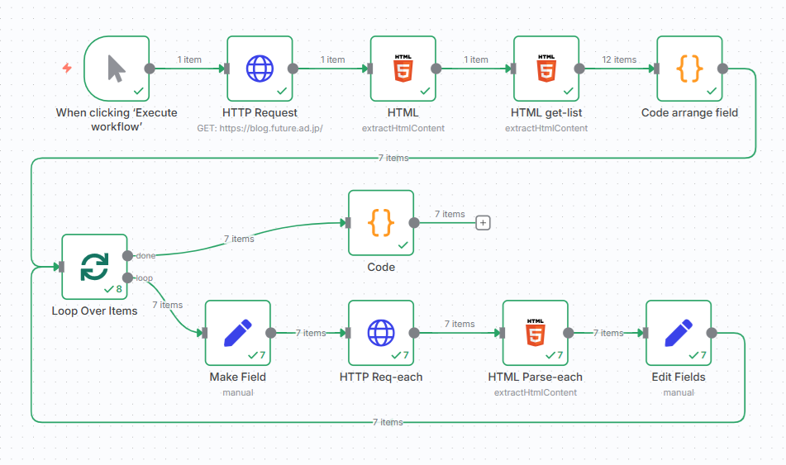786x465 pixels.
Task: Click the Loop Over Items done output port
Action: click(x=127, y=255)
